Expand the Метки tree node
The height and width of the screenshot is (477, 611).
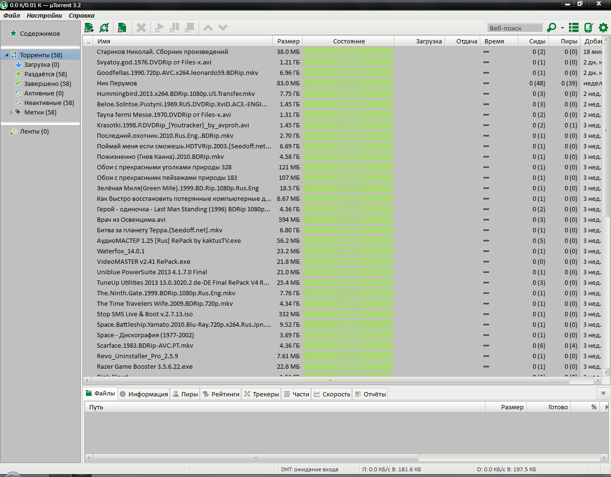click(11, 112)
